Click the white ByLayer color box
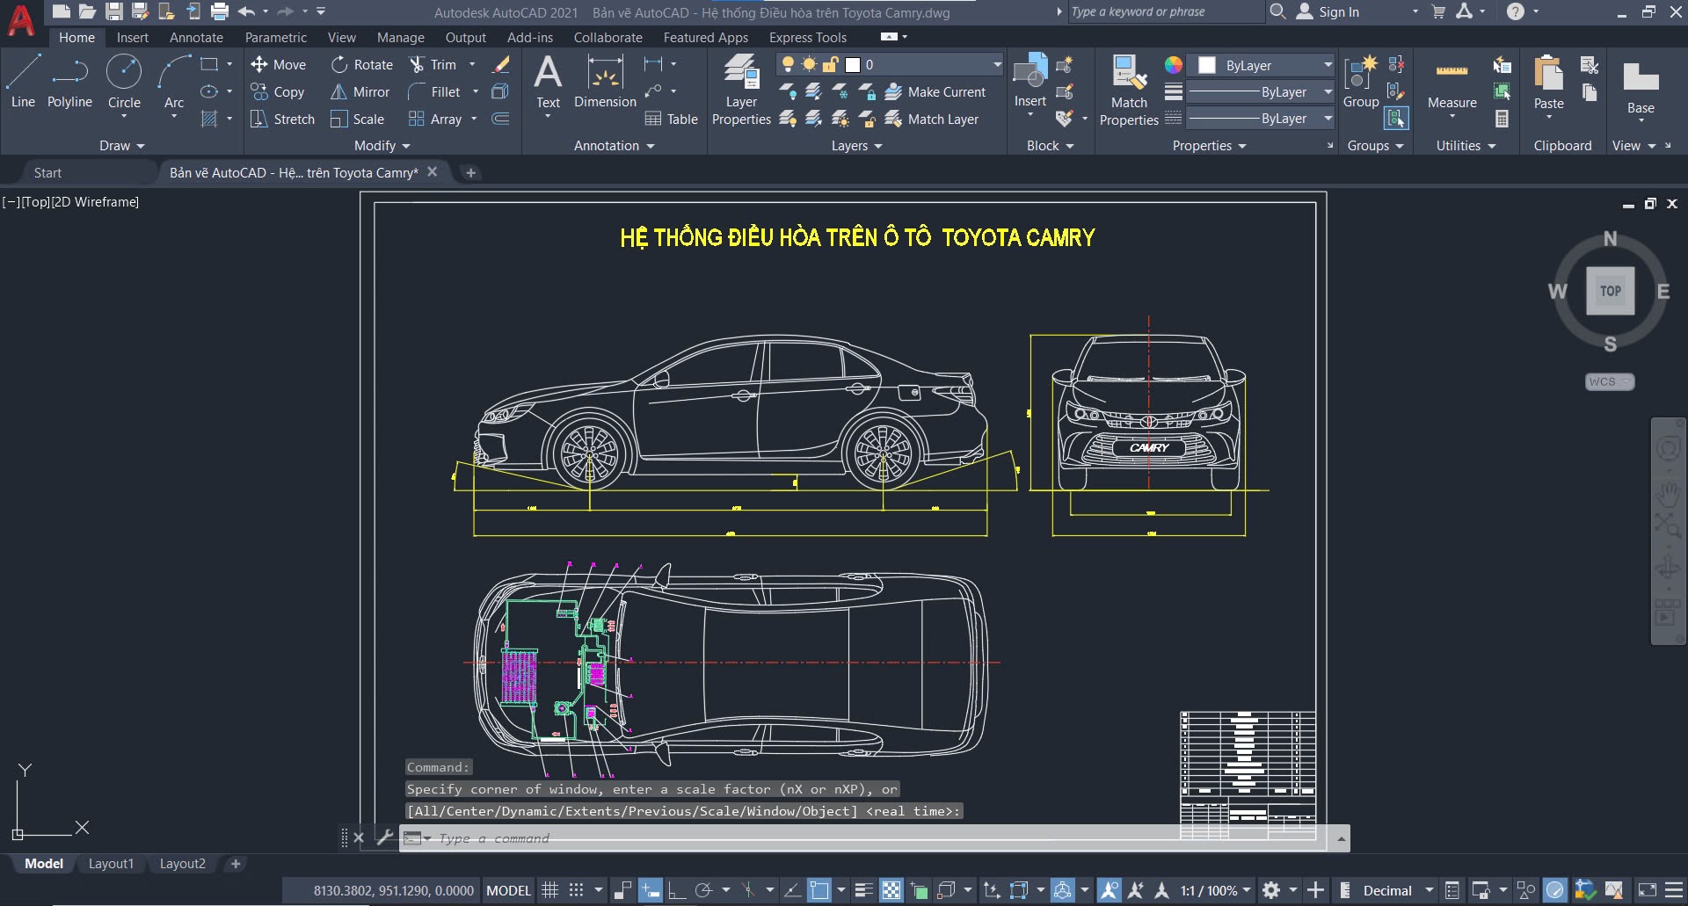 (1207, 65)
